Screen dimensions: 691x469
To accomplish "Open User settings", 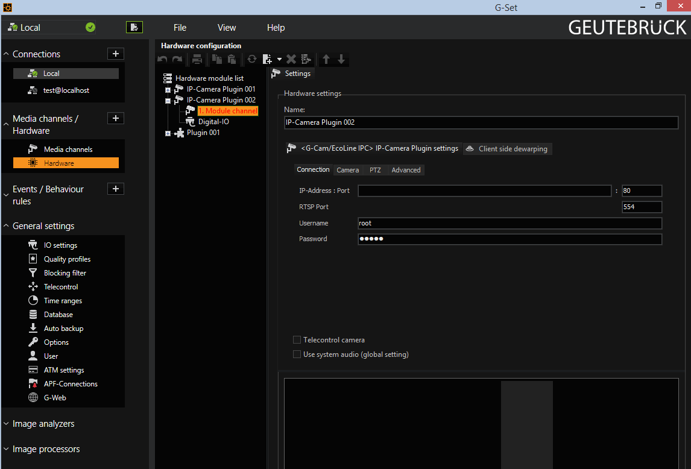I will coord(51,356).
